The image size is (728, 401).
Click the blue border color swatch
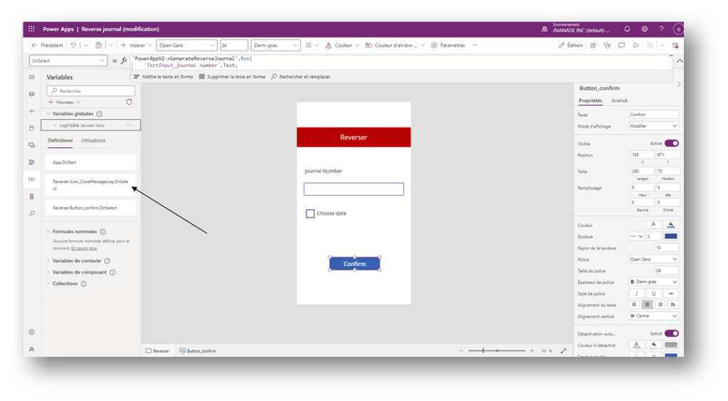pyautogui.click(x=670, y=236)
